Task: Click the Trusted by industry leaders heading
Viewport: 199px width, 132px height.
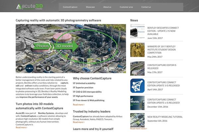Action: 92,112
